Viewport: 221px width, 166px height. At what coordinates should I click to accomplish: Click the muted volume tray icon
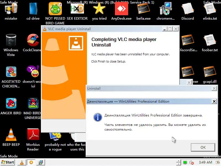(x=191, y=162)
